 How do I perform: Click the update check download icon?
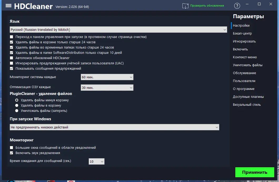coord(185,6)
